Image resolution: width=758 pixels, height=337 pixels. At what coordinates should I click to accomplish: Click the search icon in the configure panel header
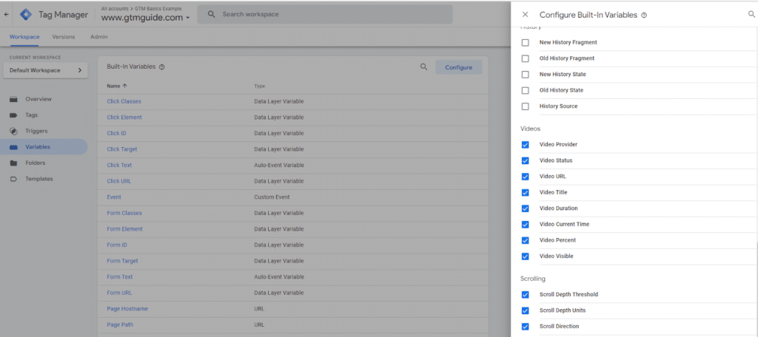click(752, 15)
